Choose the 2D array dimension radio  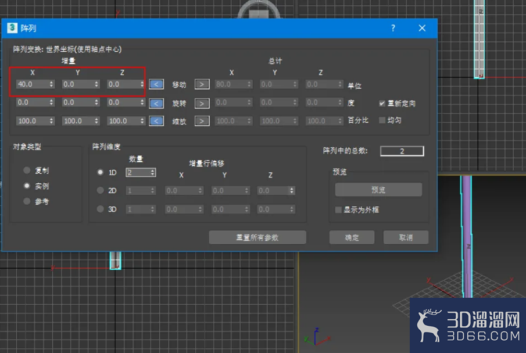(100, 190)
